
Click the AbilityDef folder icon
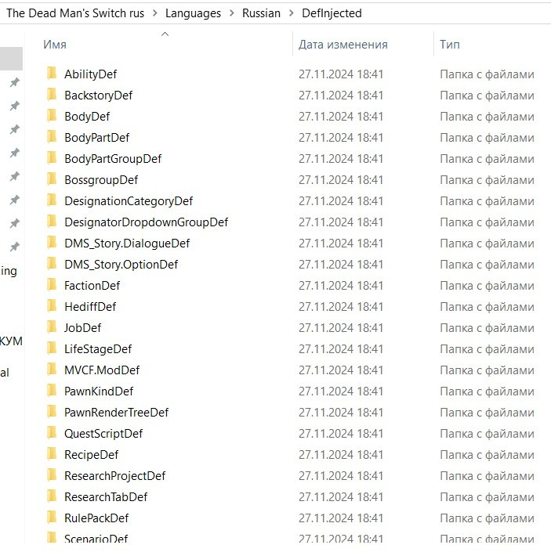tap(52, 74)
